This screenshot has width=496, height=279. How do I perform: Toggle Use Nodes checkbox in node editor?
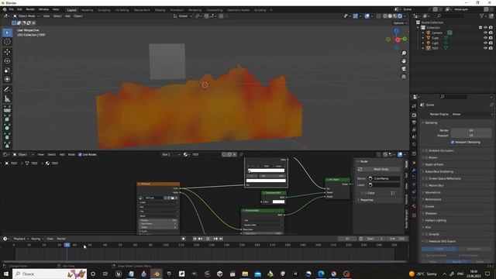click(80, 155)
